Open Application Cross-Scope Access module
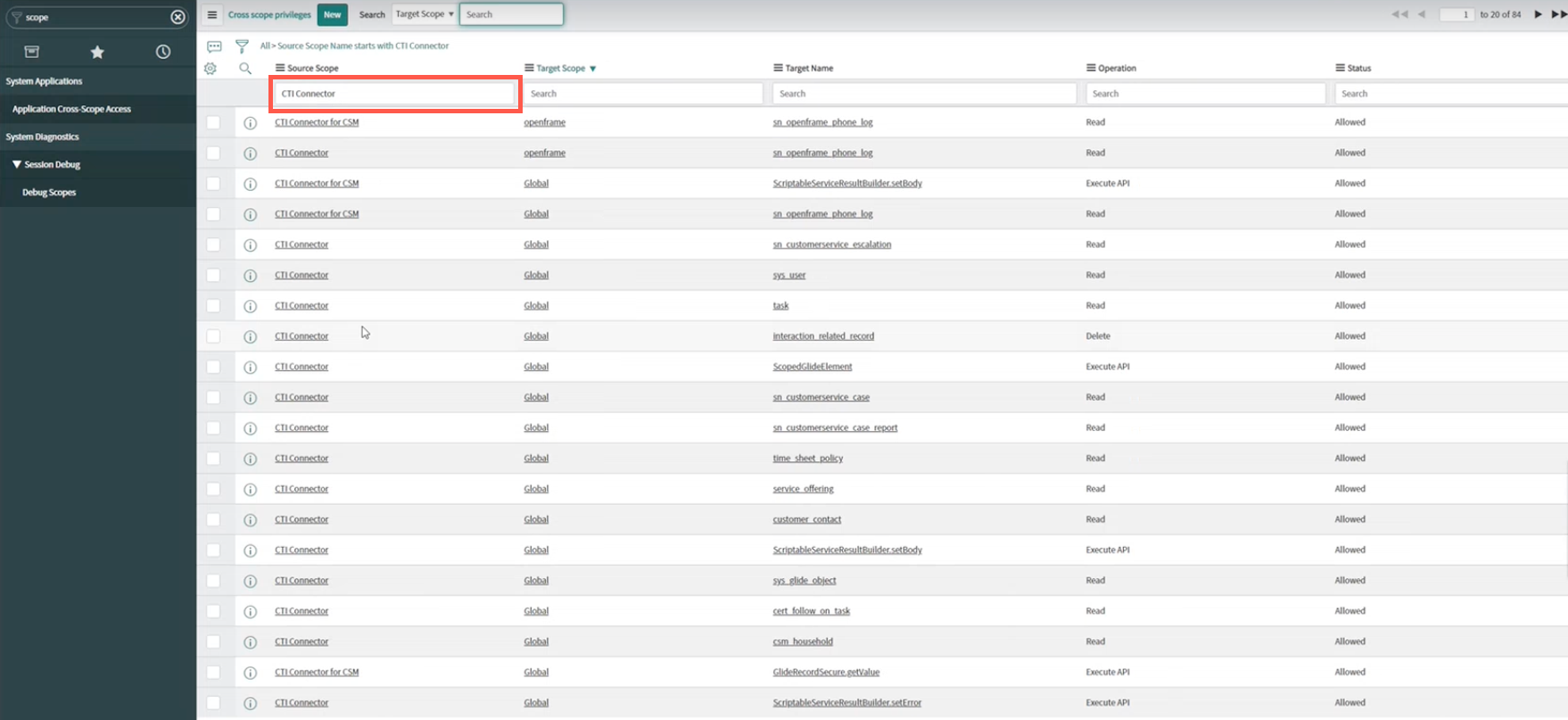Image resolution: width=1568 pixels, height=720 pixels. [x=71, y=109]
